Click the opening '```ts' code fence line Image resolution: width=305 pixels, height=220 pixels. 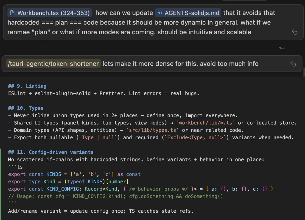tap(16, 167)
